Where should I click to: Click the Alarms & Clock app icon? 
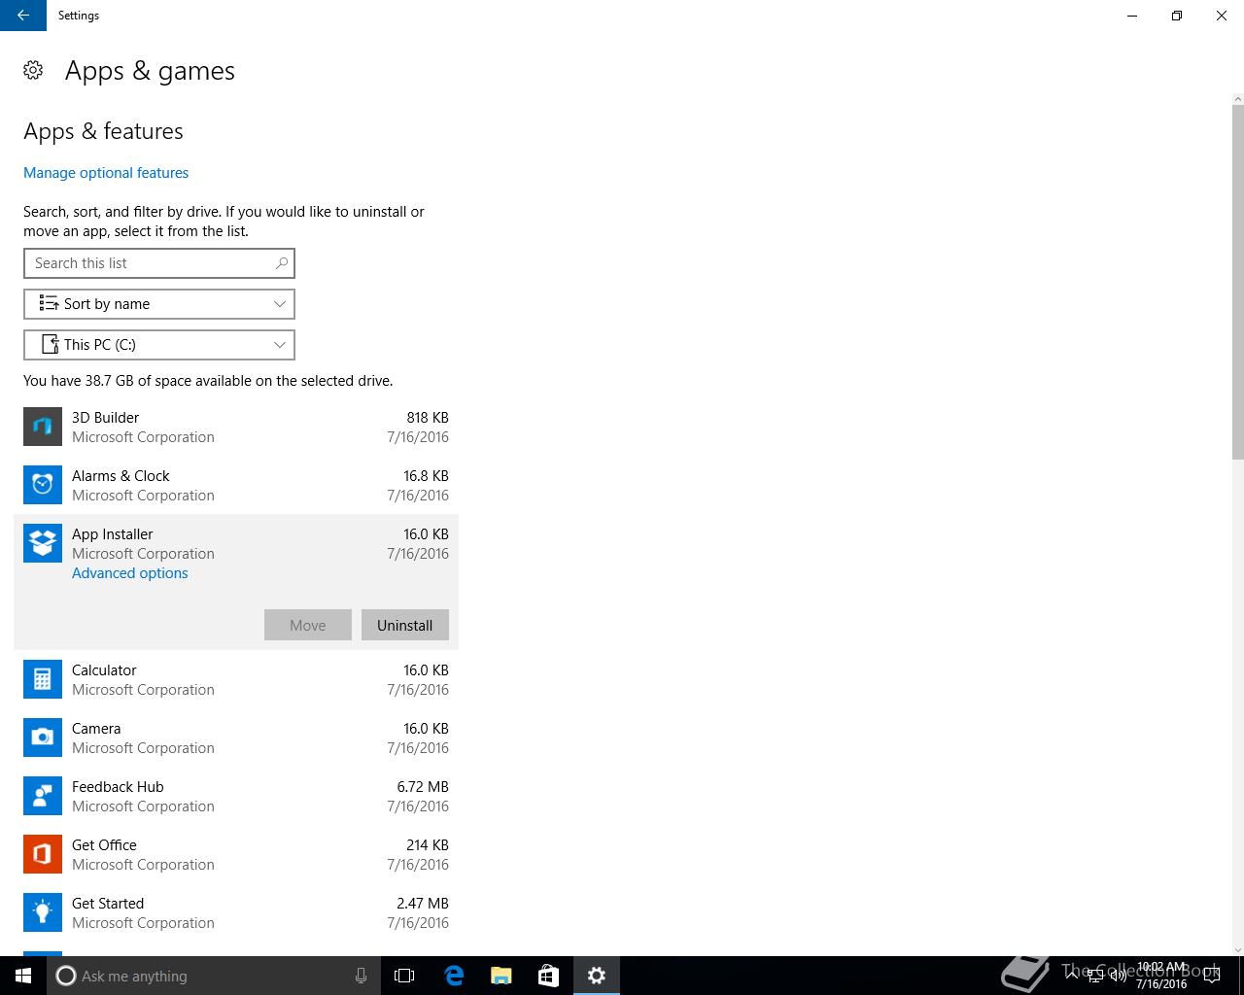click(43, 485)
